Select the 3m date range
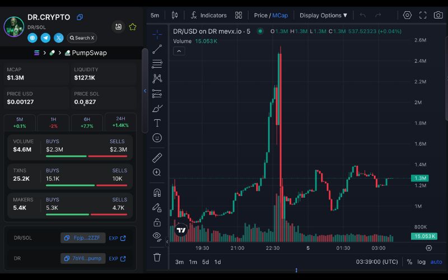This screenshot has width=448, height=280. pos(179,262)
